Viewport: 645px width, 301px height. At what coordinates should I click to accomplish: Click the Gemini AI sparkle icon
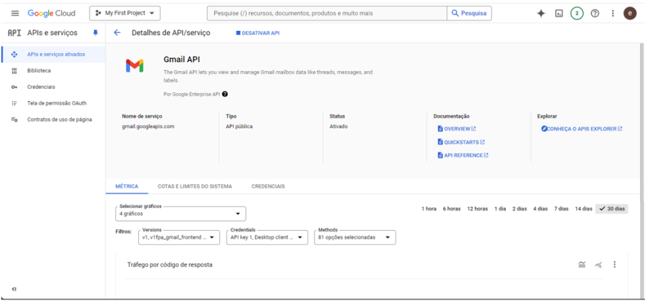click(x=541, y=14)
